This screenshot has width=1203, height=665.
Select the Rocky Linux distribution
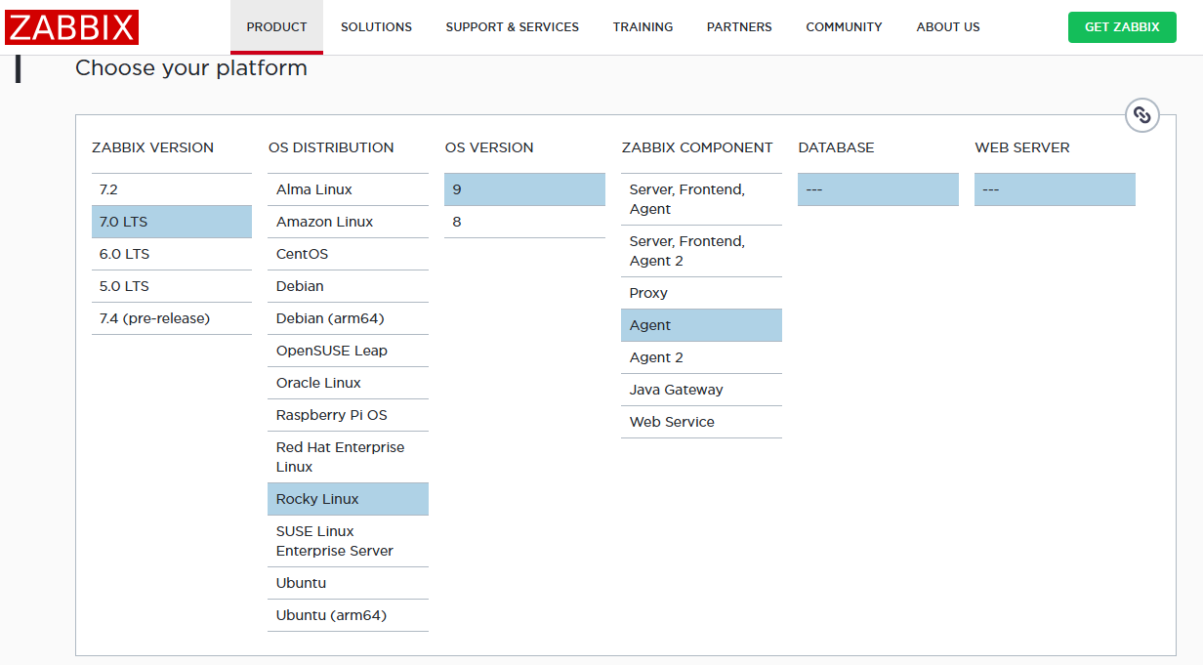point(349,499)
